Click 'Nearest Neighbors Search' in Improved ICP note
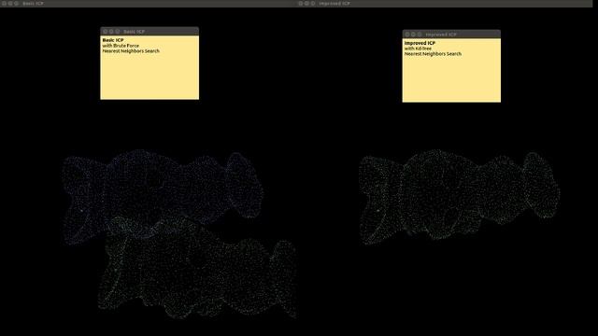Screen dimensions: 598x336 (x=433, y=54)
